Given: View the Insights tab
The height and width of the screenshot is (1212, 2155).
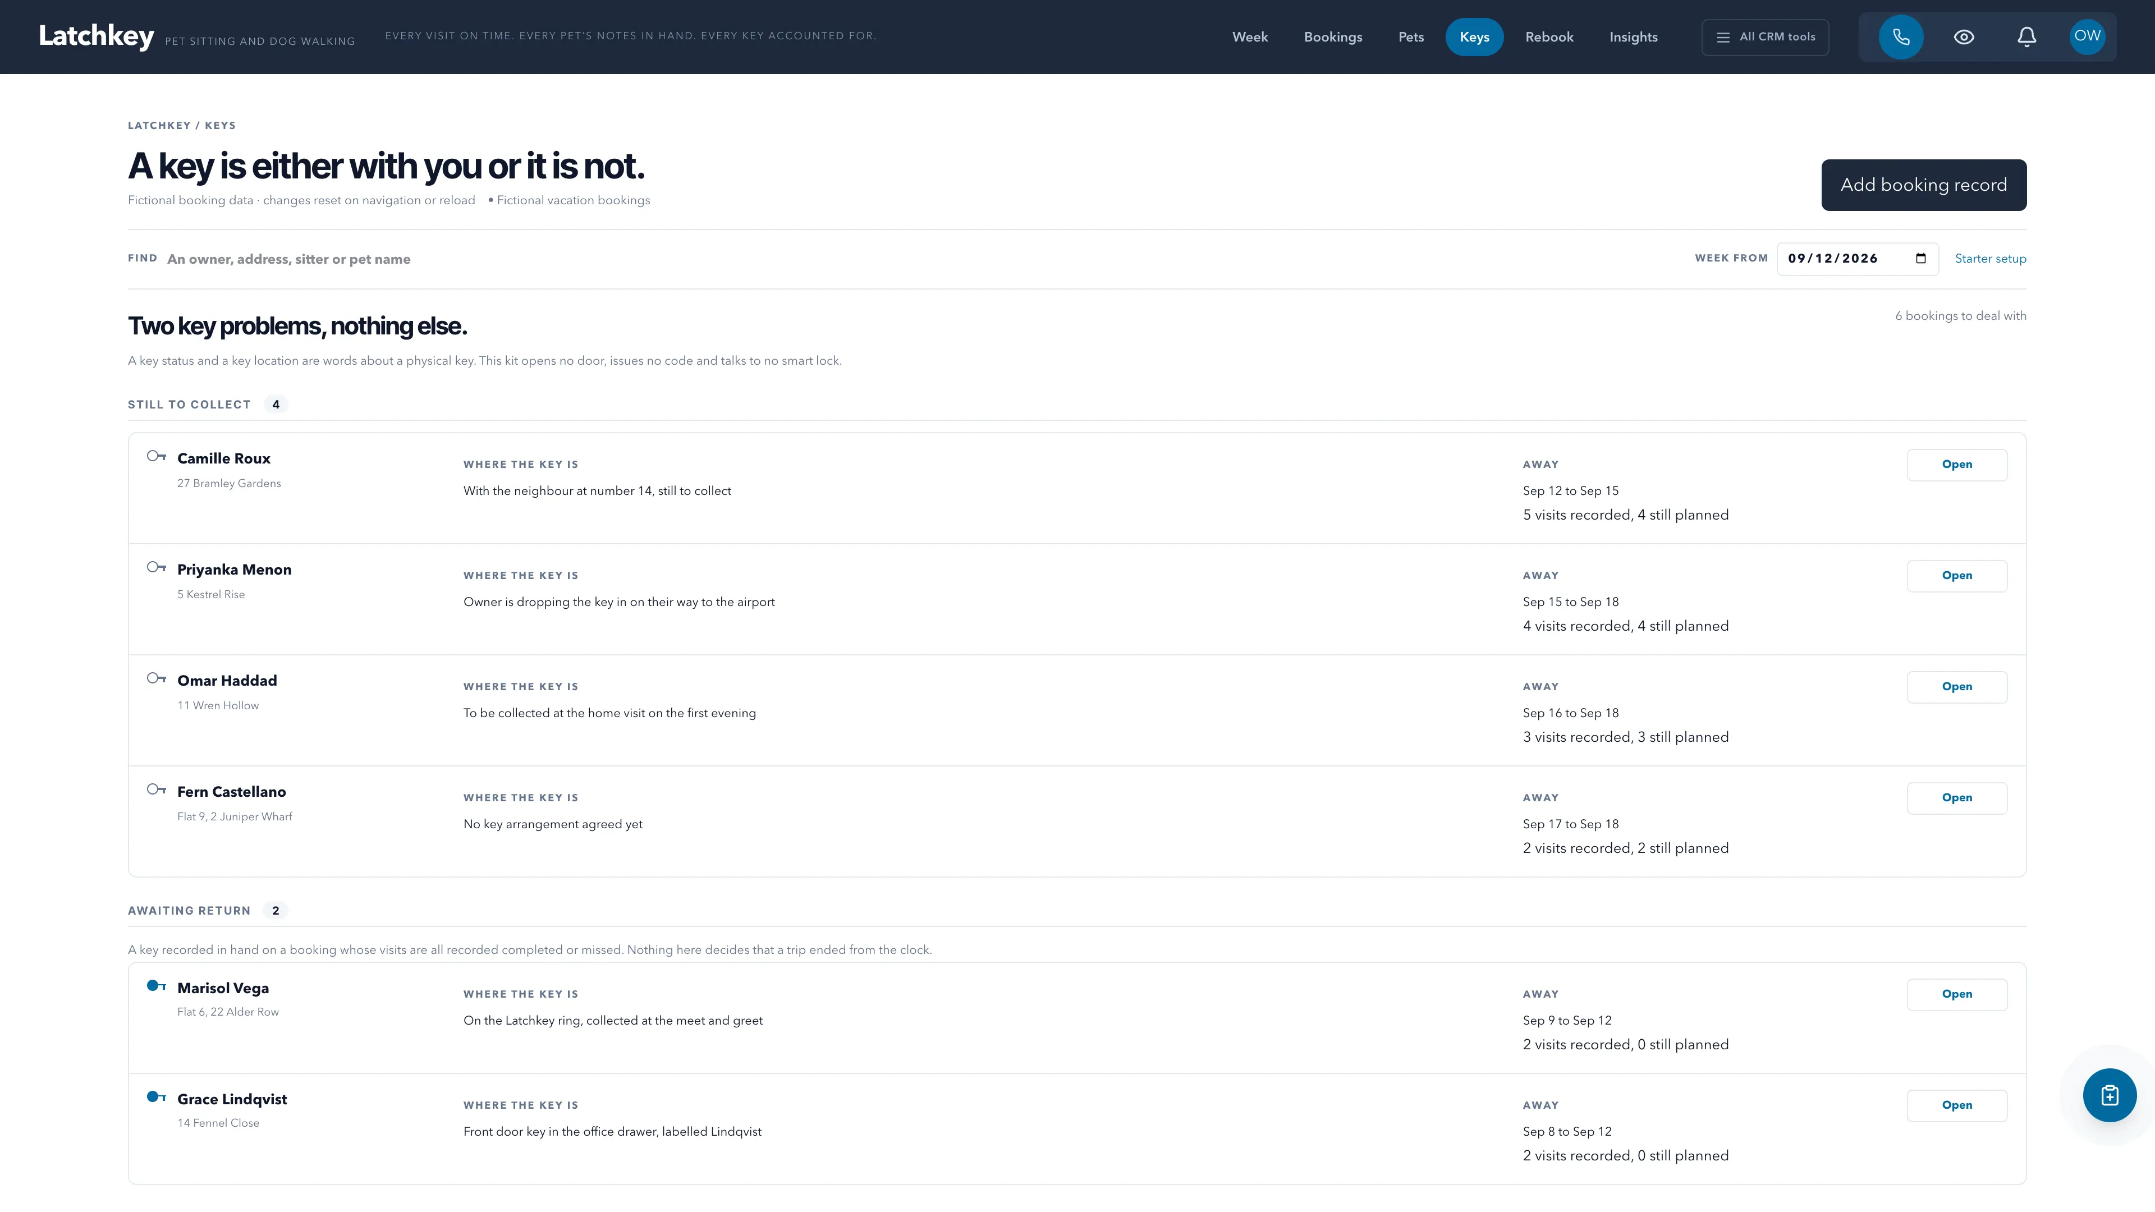Looking at the screenshot, I should (x=1633, y=37).
